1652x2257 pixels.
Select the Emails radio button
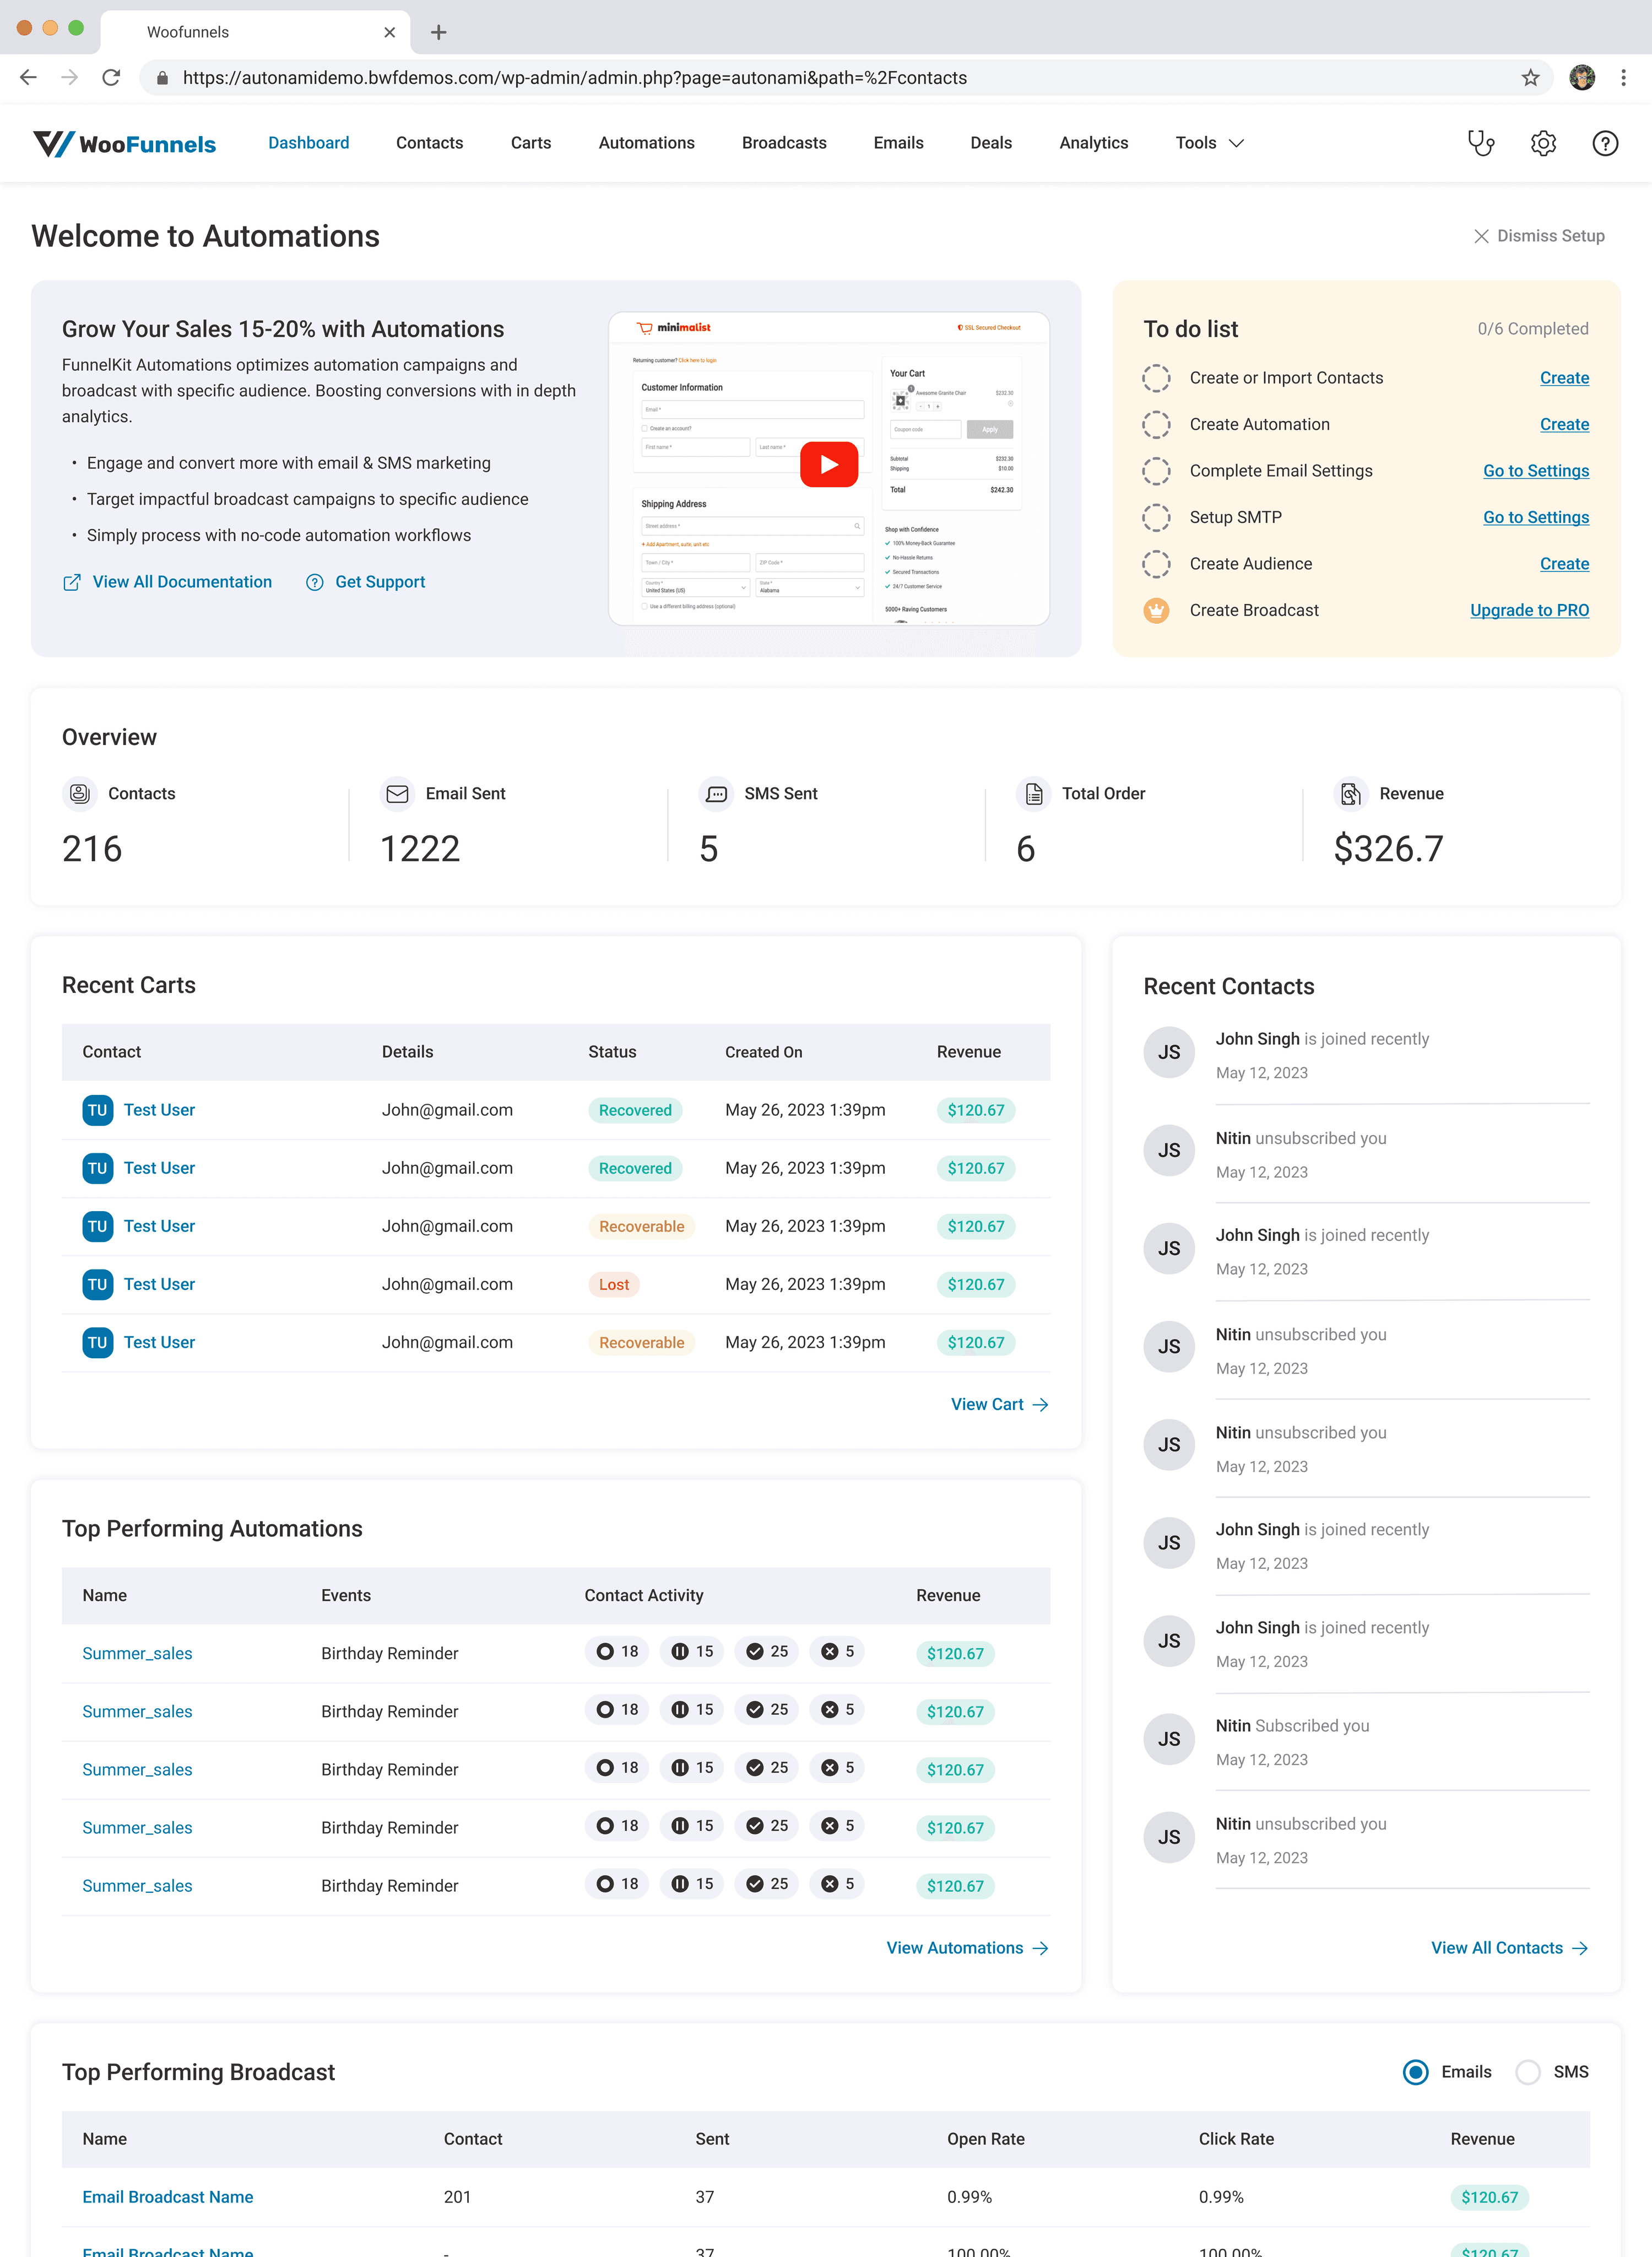tap(1415, 2072)
